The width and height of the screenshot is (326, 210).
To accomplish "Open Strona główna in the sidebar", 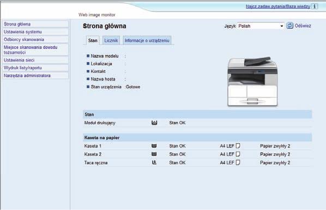I will (35, 24).
